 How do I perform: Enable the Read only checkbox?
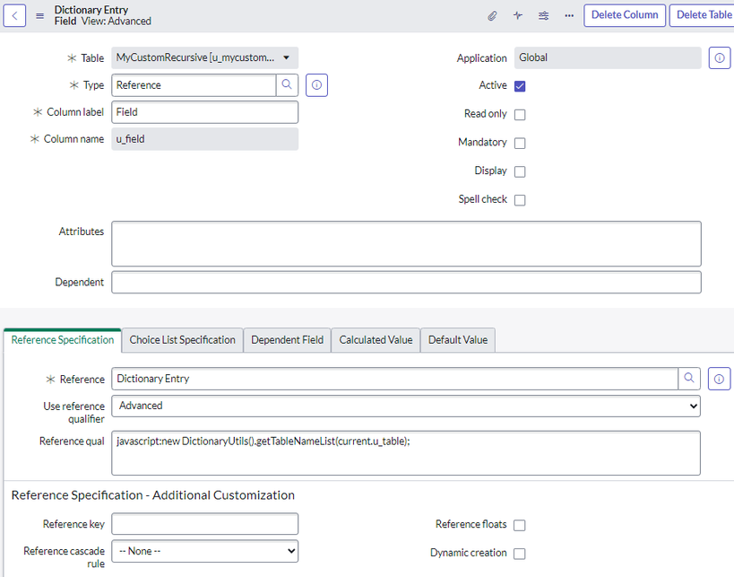pos(520,114)
